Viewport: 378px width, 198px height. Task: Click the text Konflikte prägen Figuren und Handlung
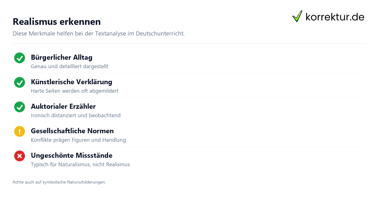click(x=78, y=140)
